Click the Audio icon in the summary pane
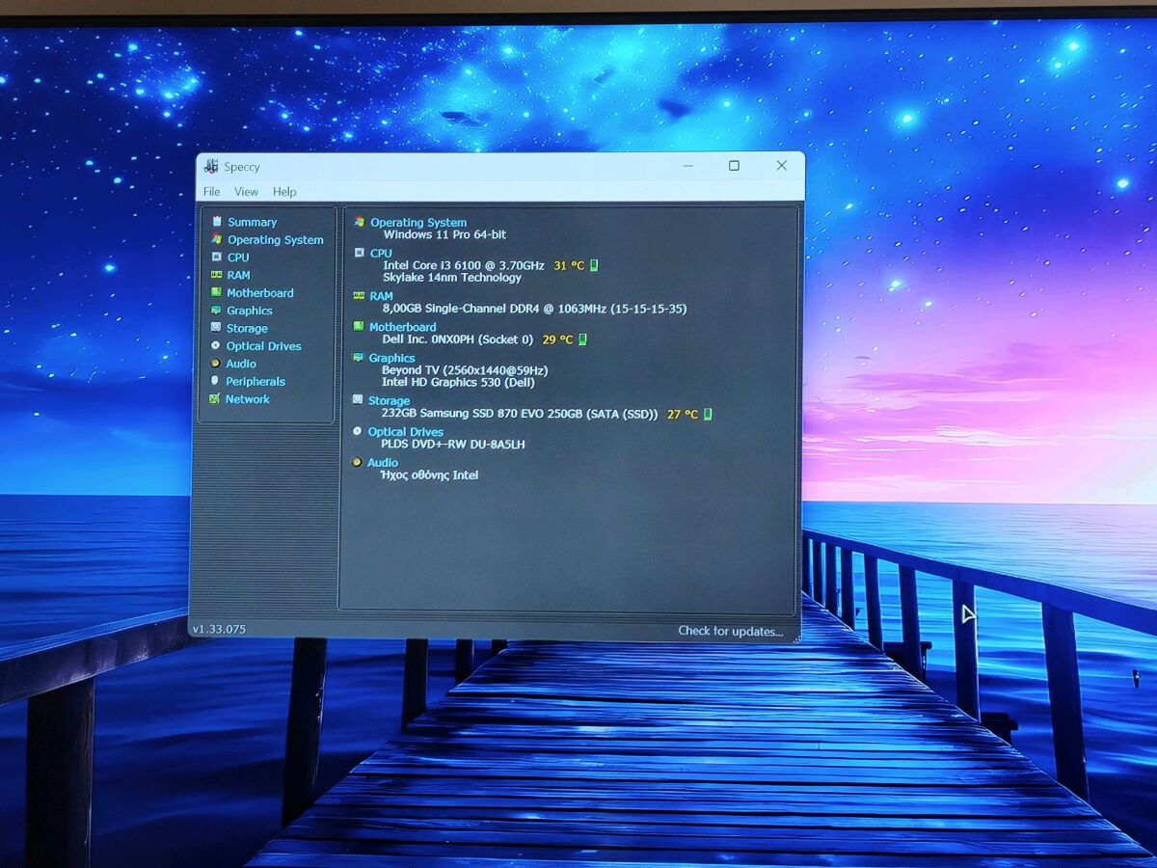Viewport: 1157px width, 868px height. click(357, 462)
